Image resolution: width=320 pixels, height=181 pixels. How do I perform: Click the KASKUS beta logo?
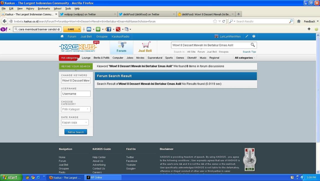[x=79, y=47]
